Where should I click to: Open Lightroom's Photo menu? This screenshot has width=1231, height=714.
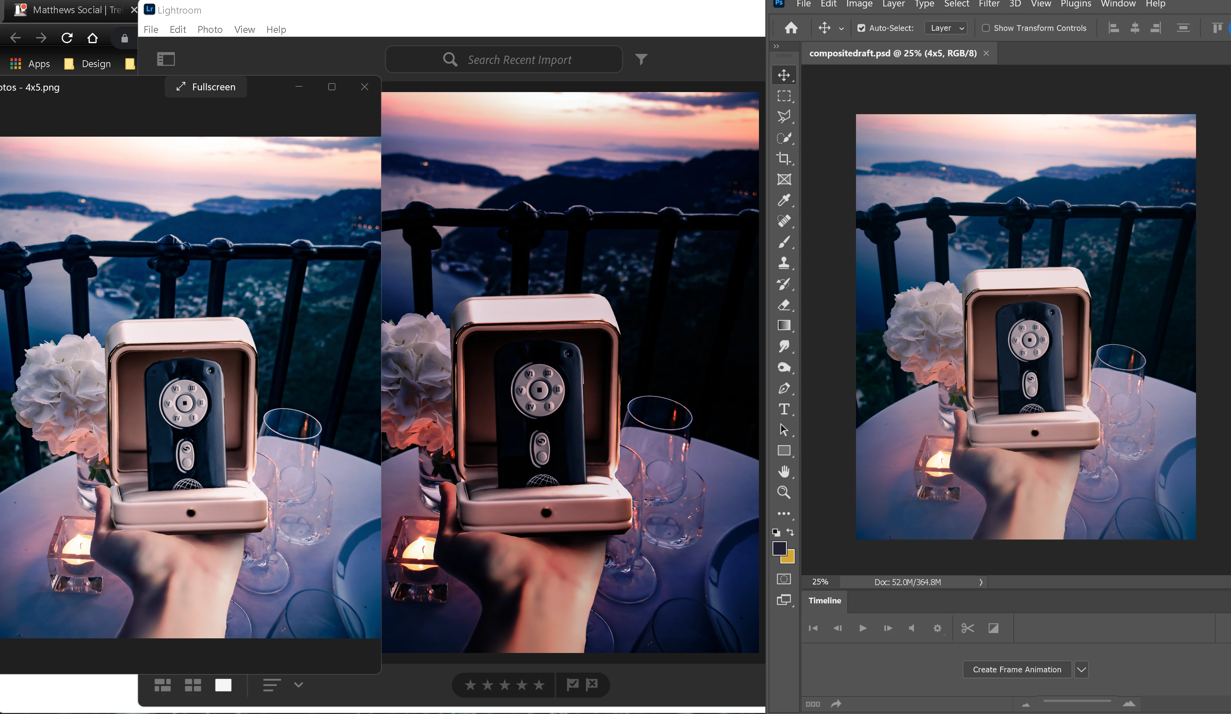click(209, 30)
